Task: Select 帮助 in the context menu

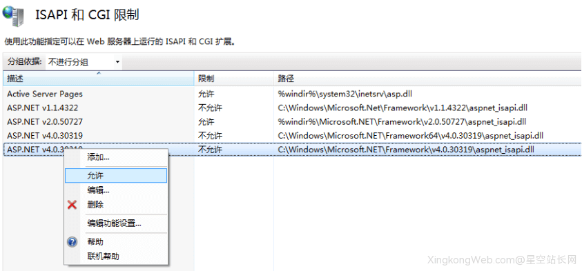Action: pos(116,242)
